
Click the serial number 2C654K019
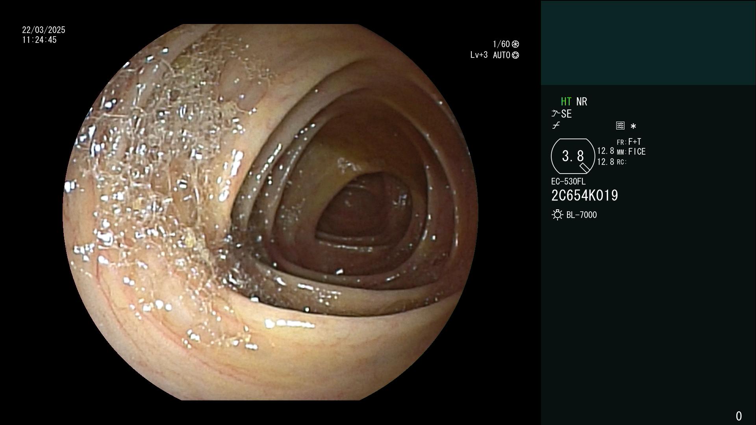coord(585,196)
